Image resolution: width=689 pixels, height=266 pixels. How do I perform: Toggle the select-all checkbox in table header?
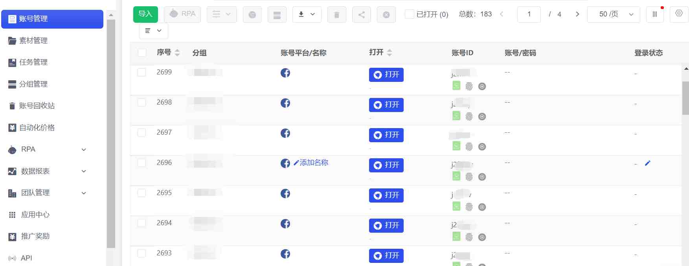pyautogui.click(x=142, y=53)
